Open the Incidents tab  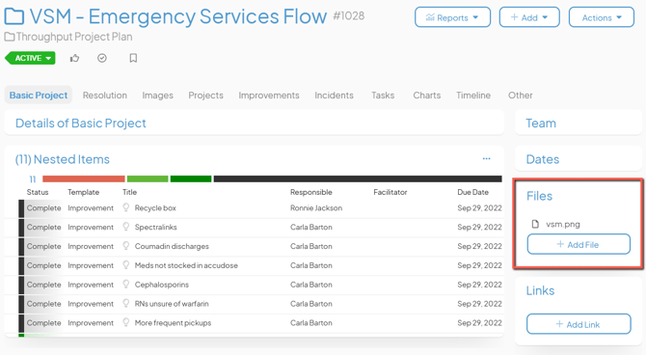point(334,96)
